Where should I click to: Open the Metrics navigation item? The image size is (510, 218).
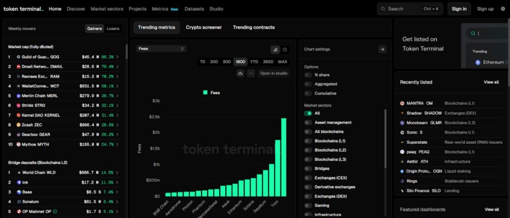(160, 9)
